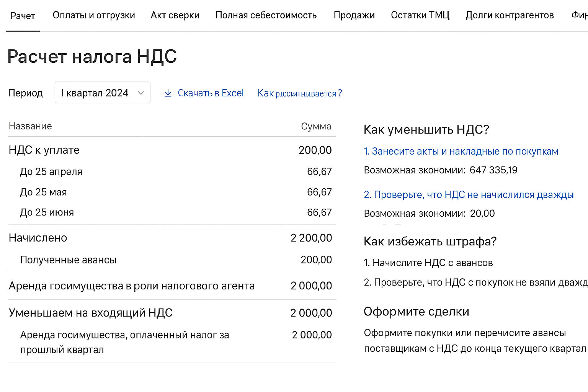Expand the Начислено row details
Screen dimensions: 588x392
[38, 238]
